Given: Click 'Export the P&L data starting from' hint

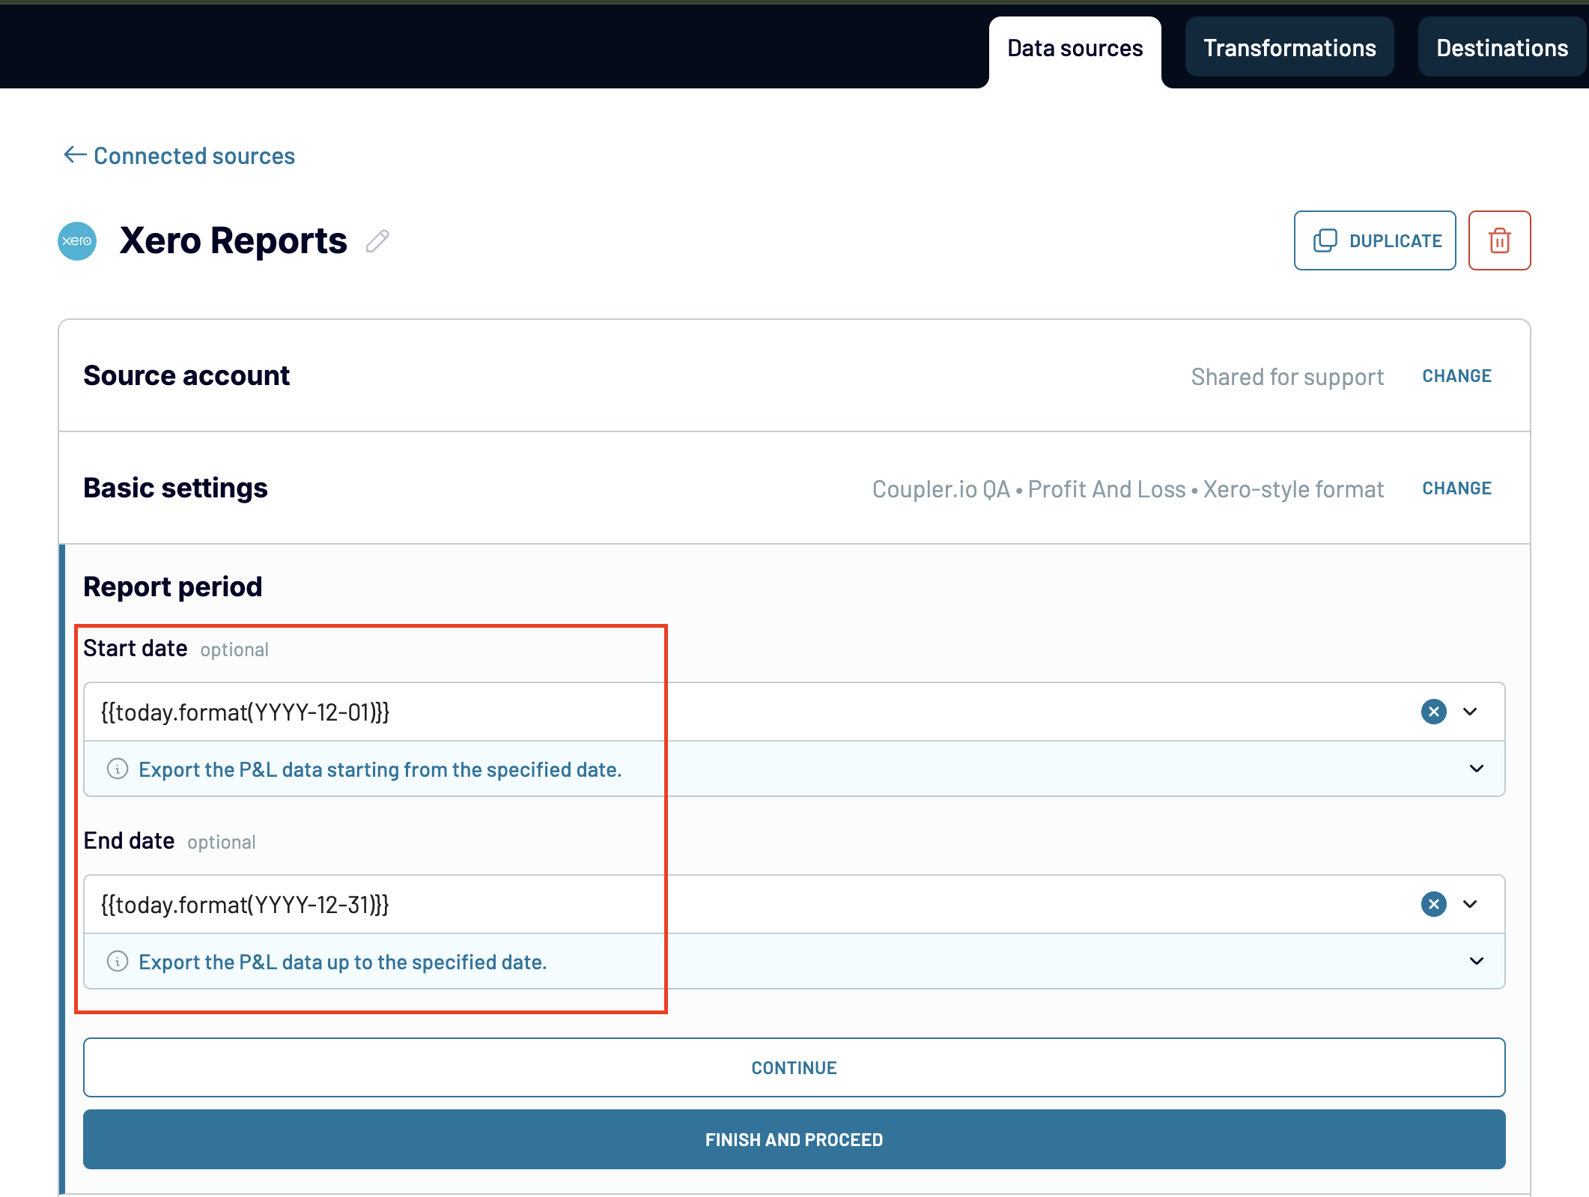Looking at the screenshot, I should pos(380,769).
